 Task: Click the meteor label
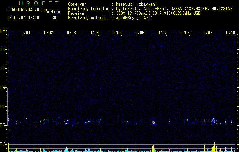[x=54, y=12]
